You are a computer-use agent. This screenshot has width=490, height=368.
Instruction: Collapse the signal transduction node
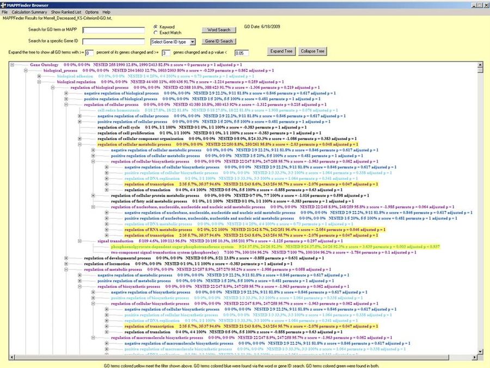79,241
